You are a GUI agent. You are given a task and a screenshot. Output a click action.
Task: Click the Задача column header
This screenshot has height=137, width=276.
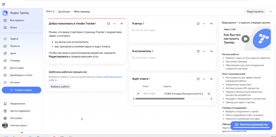[x=167, y=86]
